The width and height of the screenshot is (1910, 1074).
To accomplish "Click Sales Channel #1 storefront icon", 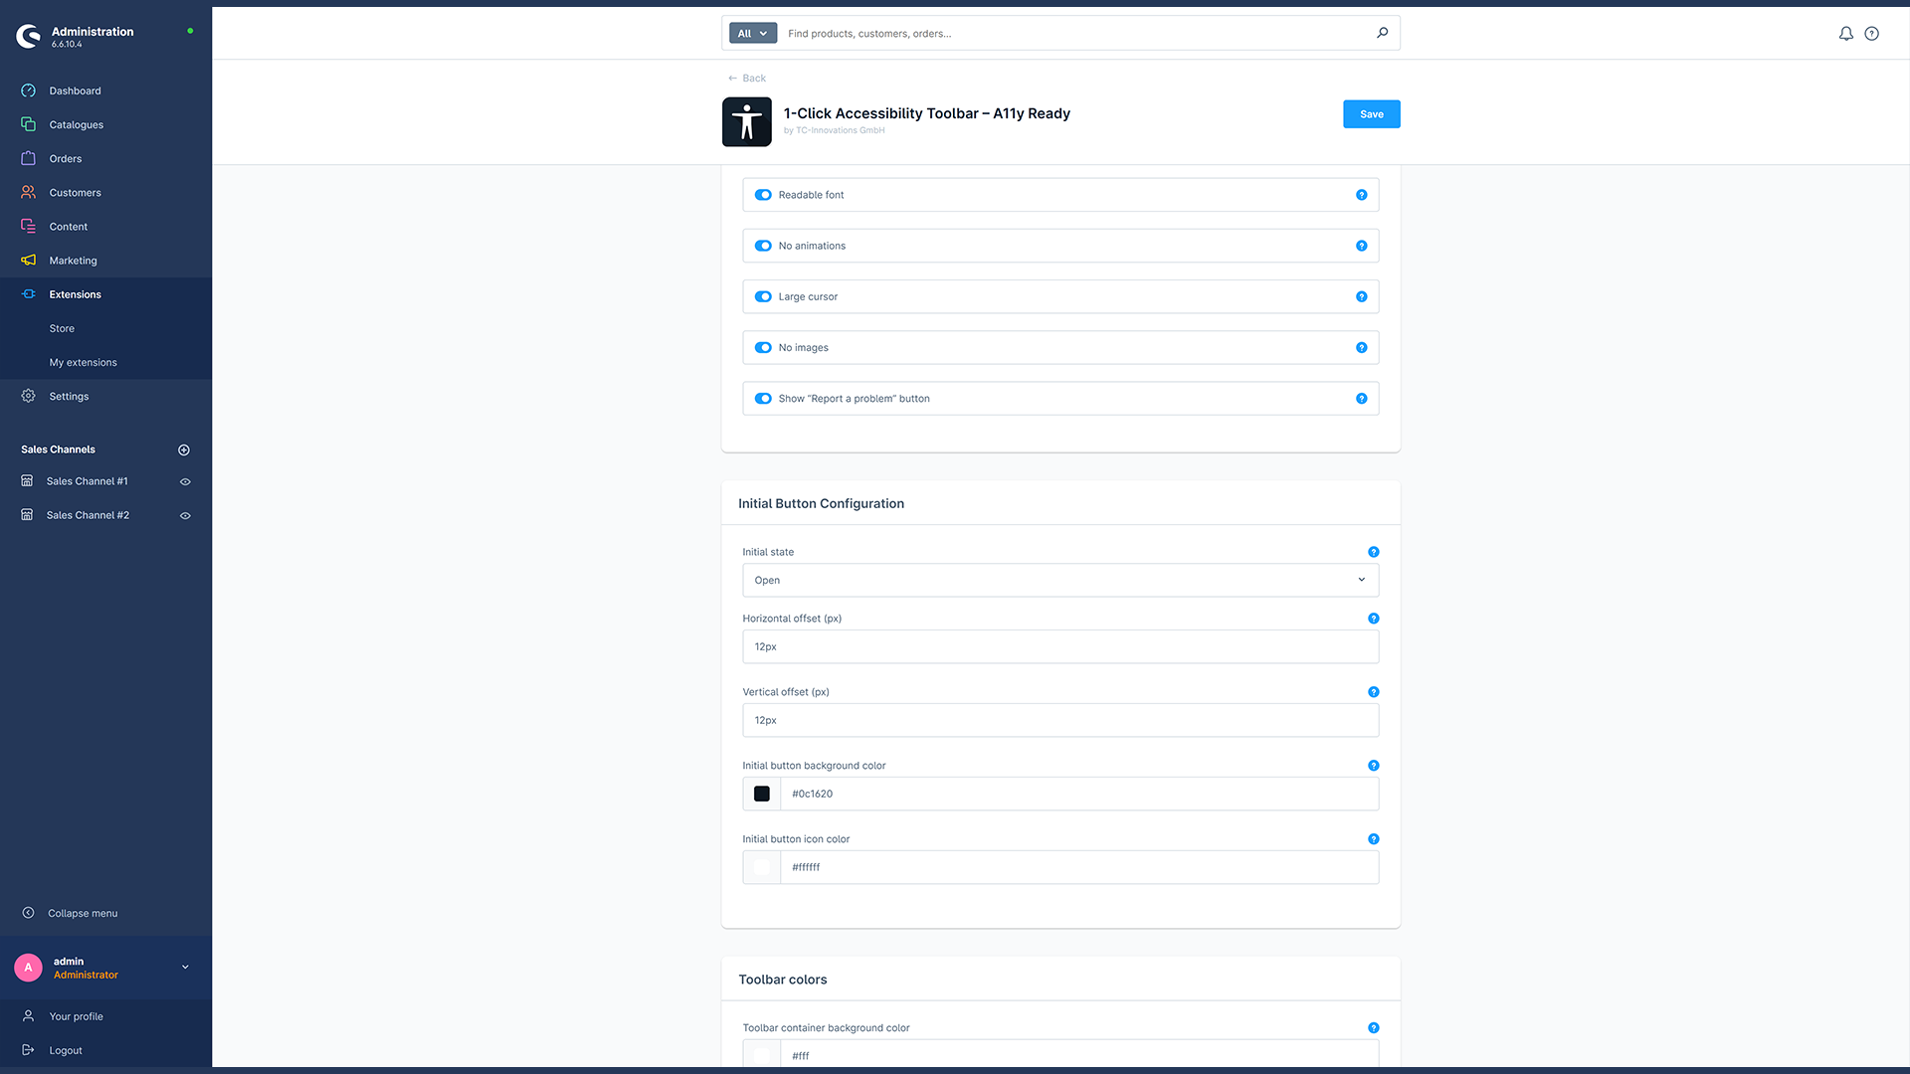I will [27, 481].
